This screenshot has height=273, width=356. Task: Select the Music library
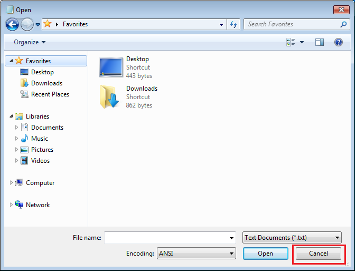40,139
